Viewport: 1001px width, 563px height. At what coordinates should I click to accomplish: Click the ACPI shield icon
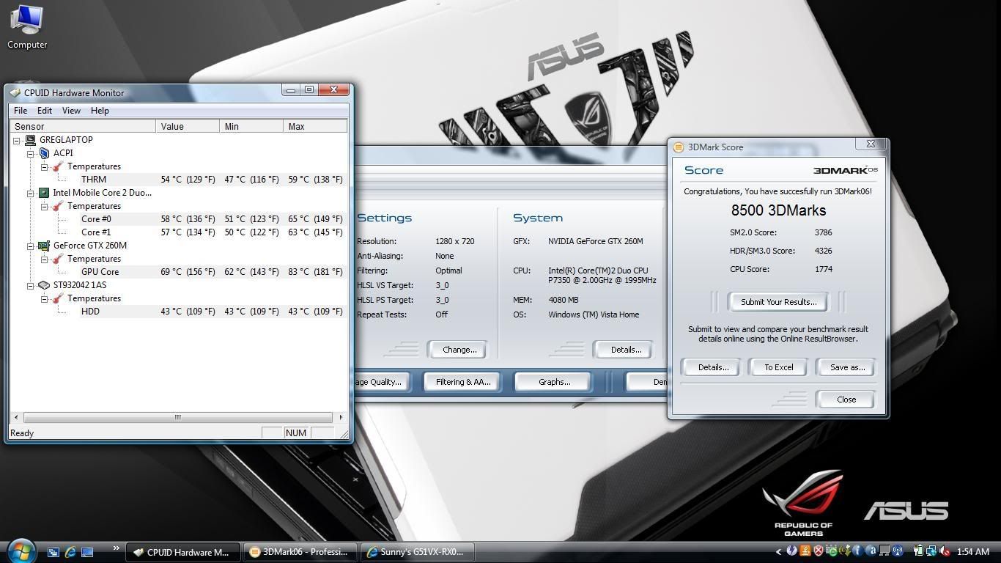pyautogui.click(x=44, y=153)
